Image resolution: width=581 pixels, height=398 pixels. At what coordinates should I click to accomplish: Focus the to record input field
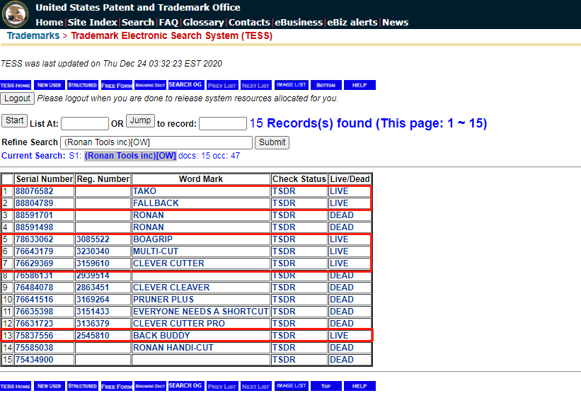[x=223, y=123]
